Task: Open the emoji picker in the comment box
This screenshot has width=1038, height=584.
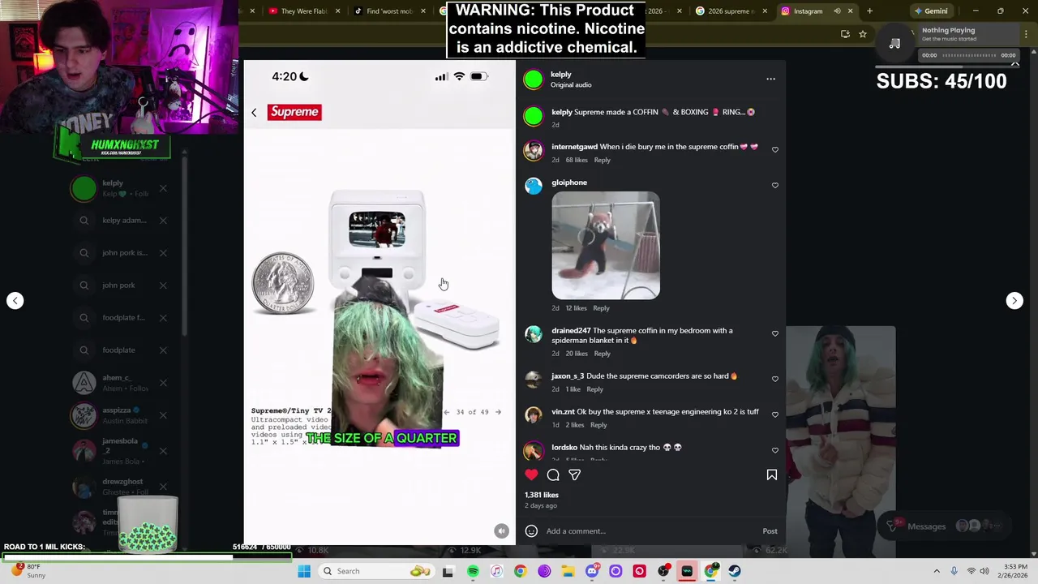Action: (531, 531)
